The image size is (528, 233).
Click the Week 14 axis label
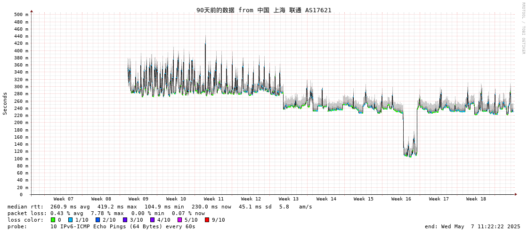pyautogui.click(x=326, y=199)
